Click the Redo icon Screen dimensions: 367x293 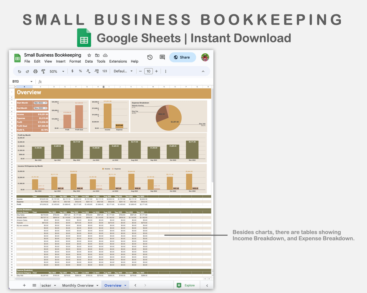pos(27,71)
